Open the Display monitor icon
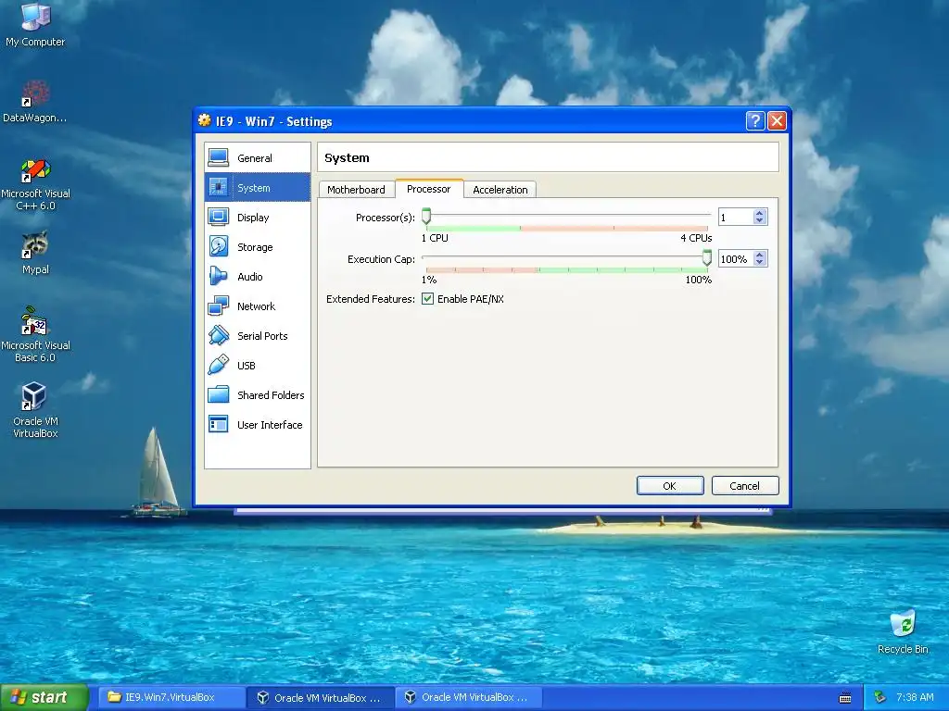 [218, 217]
